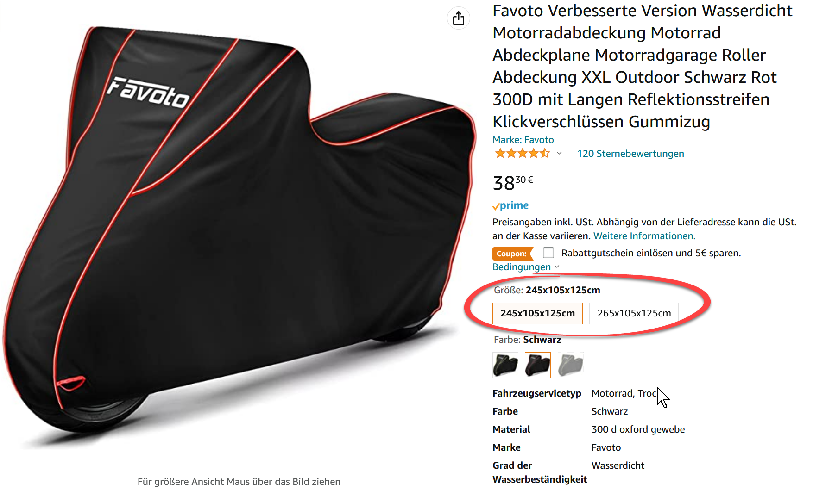Click the star rating icons

click(x=522, y=153)
